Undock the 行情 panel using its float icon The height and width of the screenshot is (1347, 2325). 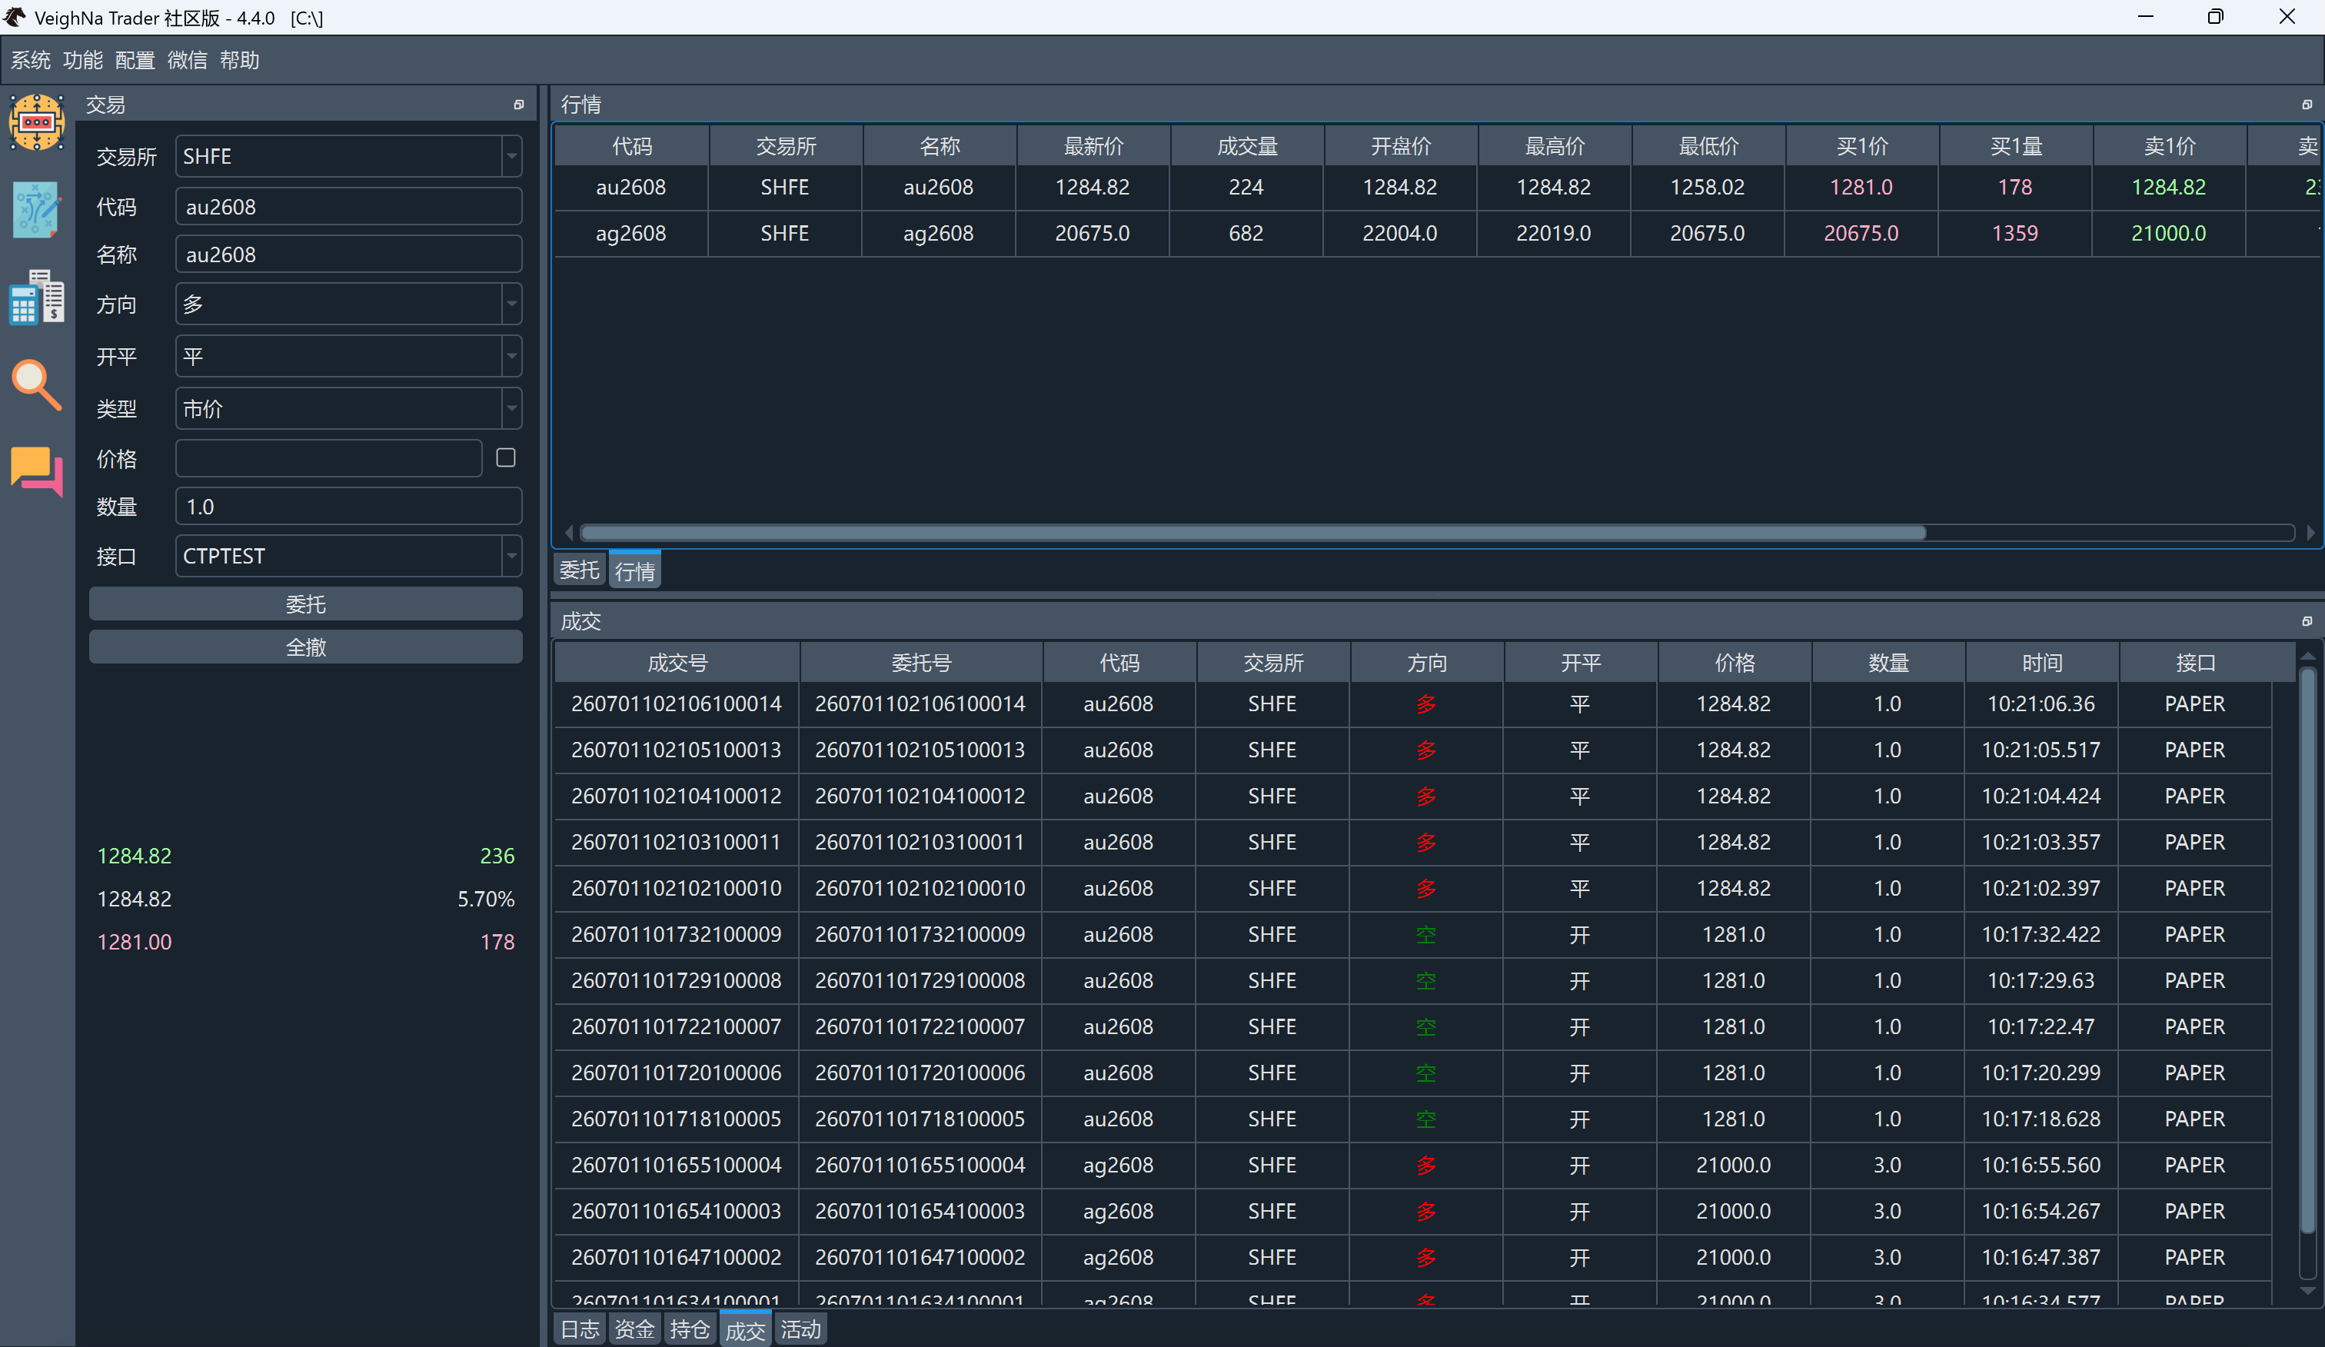pyautogui.click(x=2307, y=105)
